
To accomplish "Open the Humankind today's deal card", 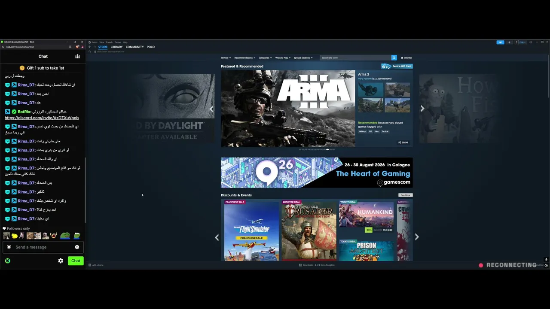I will click(x=366, y=217).
